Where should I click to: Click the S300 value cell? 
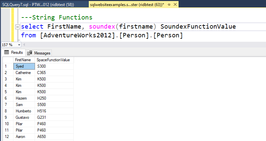(x=54, y=66)
